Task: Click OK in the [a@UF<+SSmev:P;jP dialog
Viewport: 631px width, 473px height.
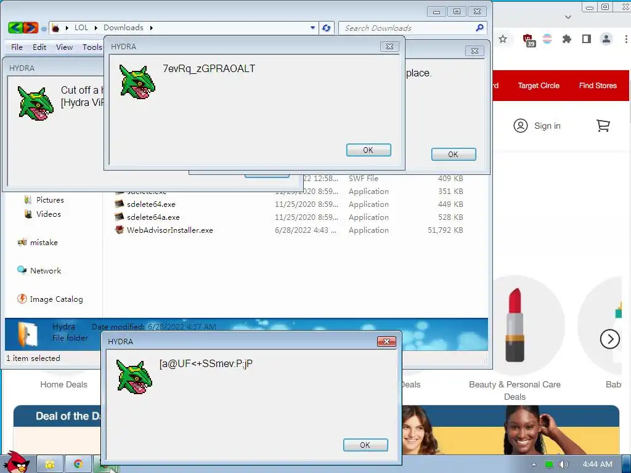Action: (365, 445)
